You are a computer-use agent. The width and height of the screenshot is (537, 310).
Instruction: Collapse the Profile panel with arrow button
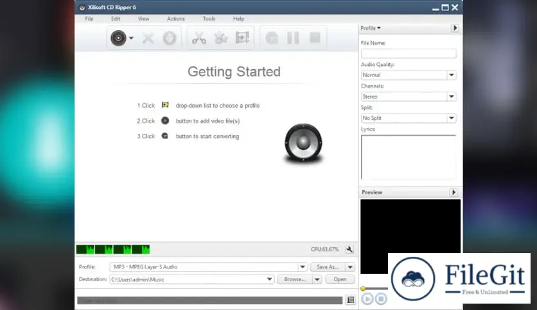[455, 28]
